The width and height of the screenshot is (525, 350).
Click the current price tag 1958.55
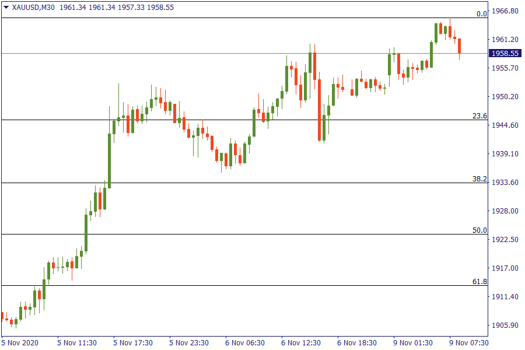pos(505,53)
